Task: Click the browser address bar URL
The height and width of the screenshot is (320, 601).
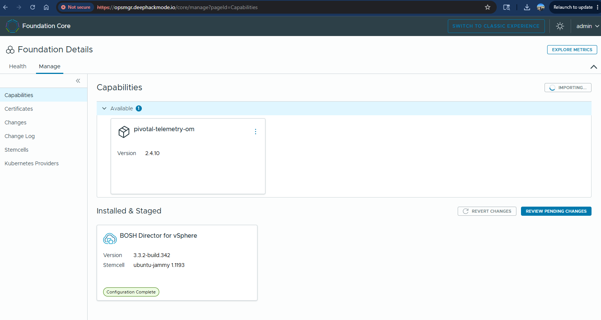Action: click(x=177, y=7)
